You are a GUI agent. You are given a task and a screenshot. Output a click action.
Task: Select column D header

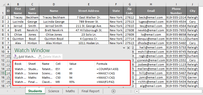(x=54, y=4)
